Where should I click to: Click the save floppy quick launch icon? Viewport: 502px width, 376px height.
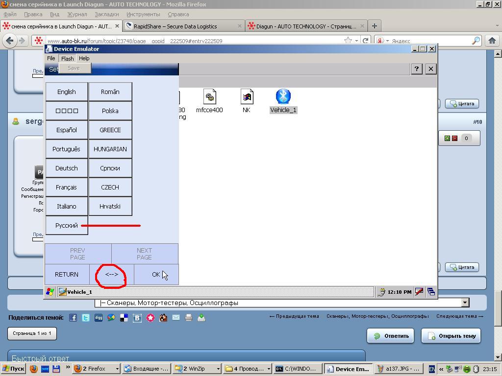click(56, 369)
